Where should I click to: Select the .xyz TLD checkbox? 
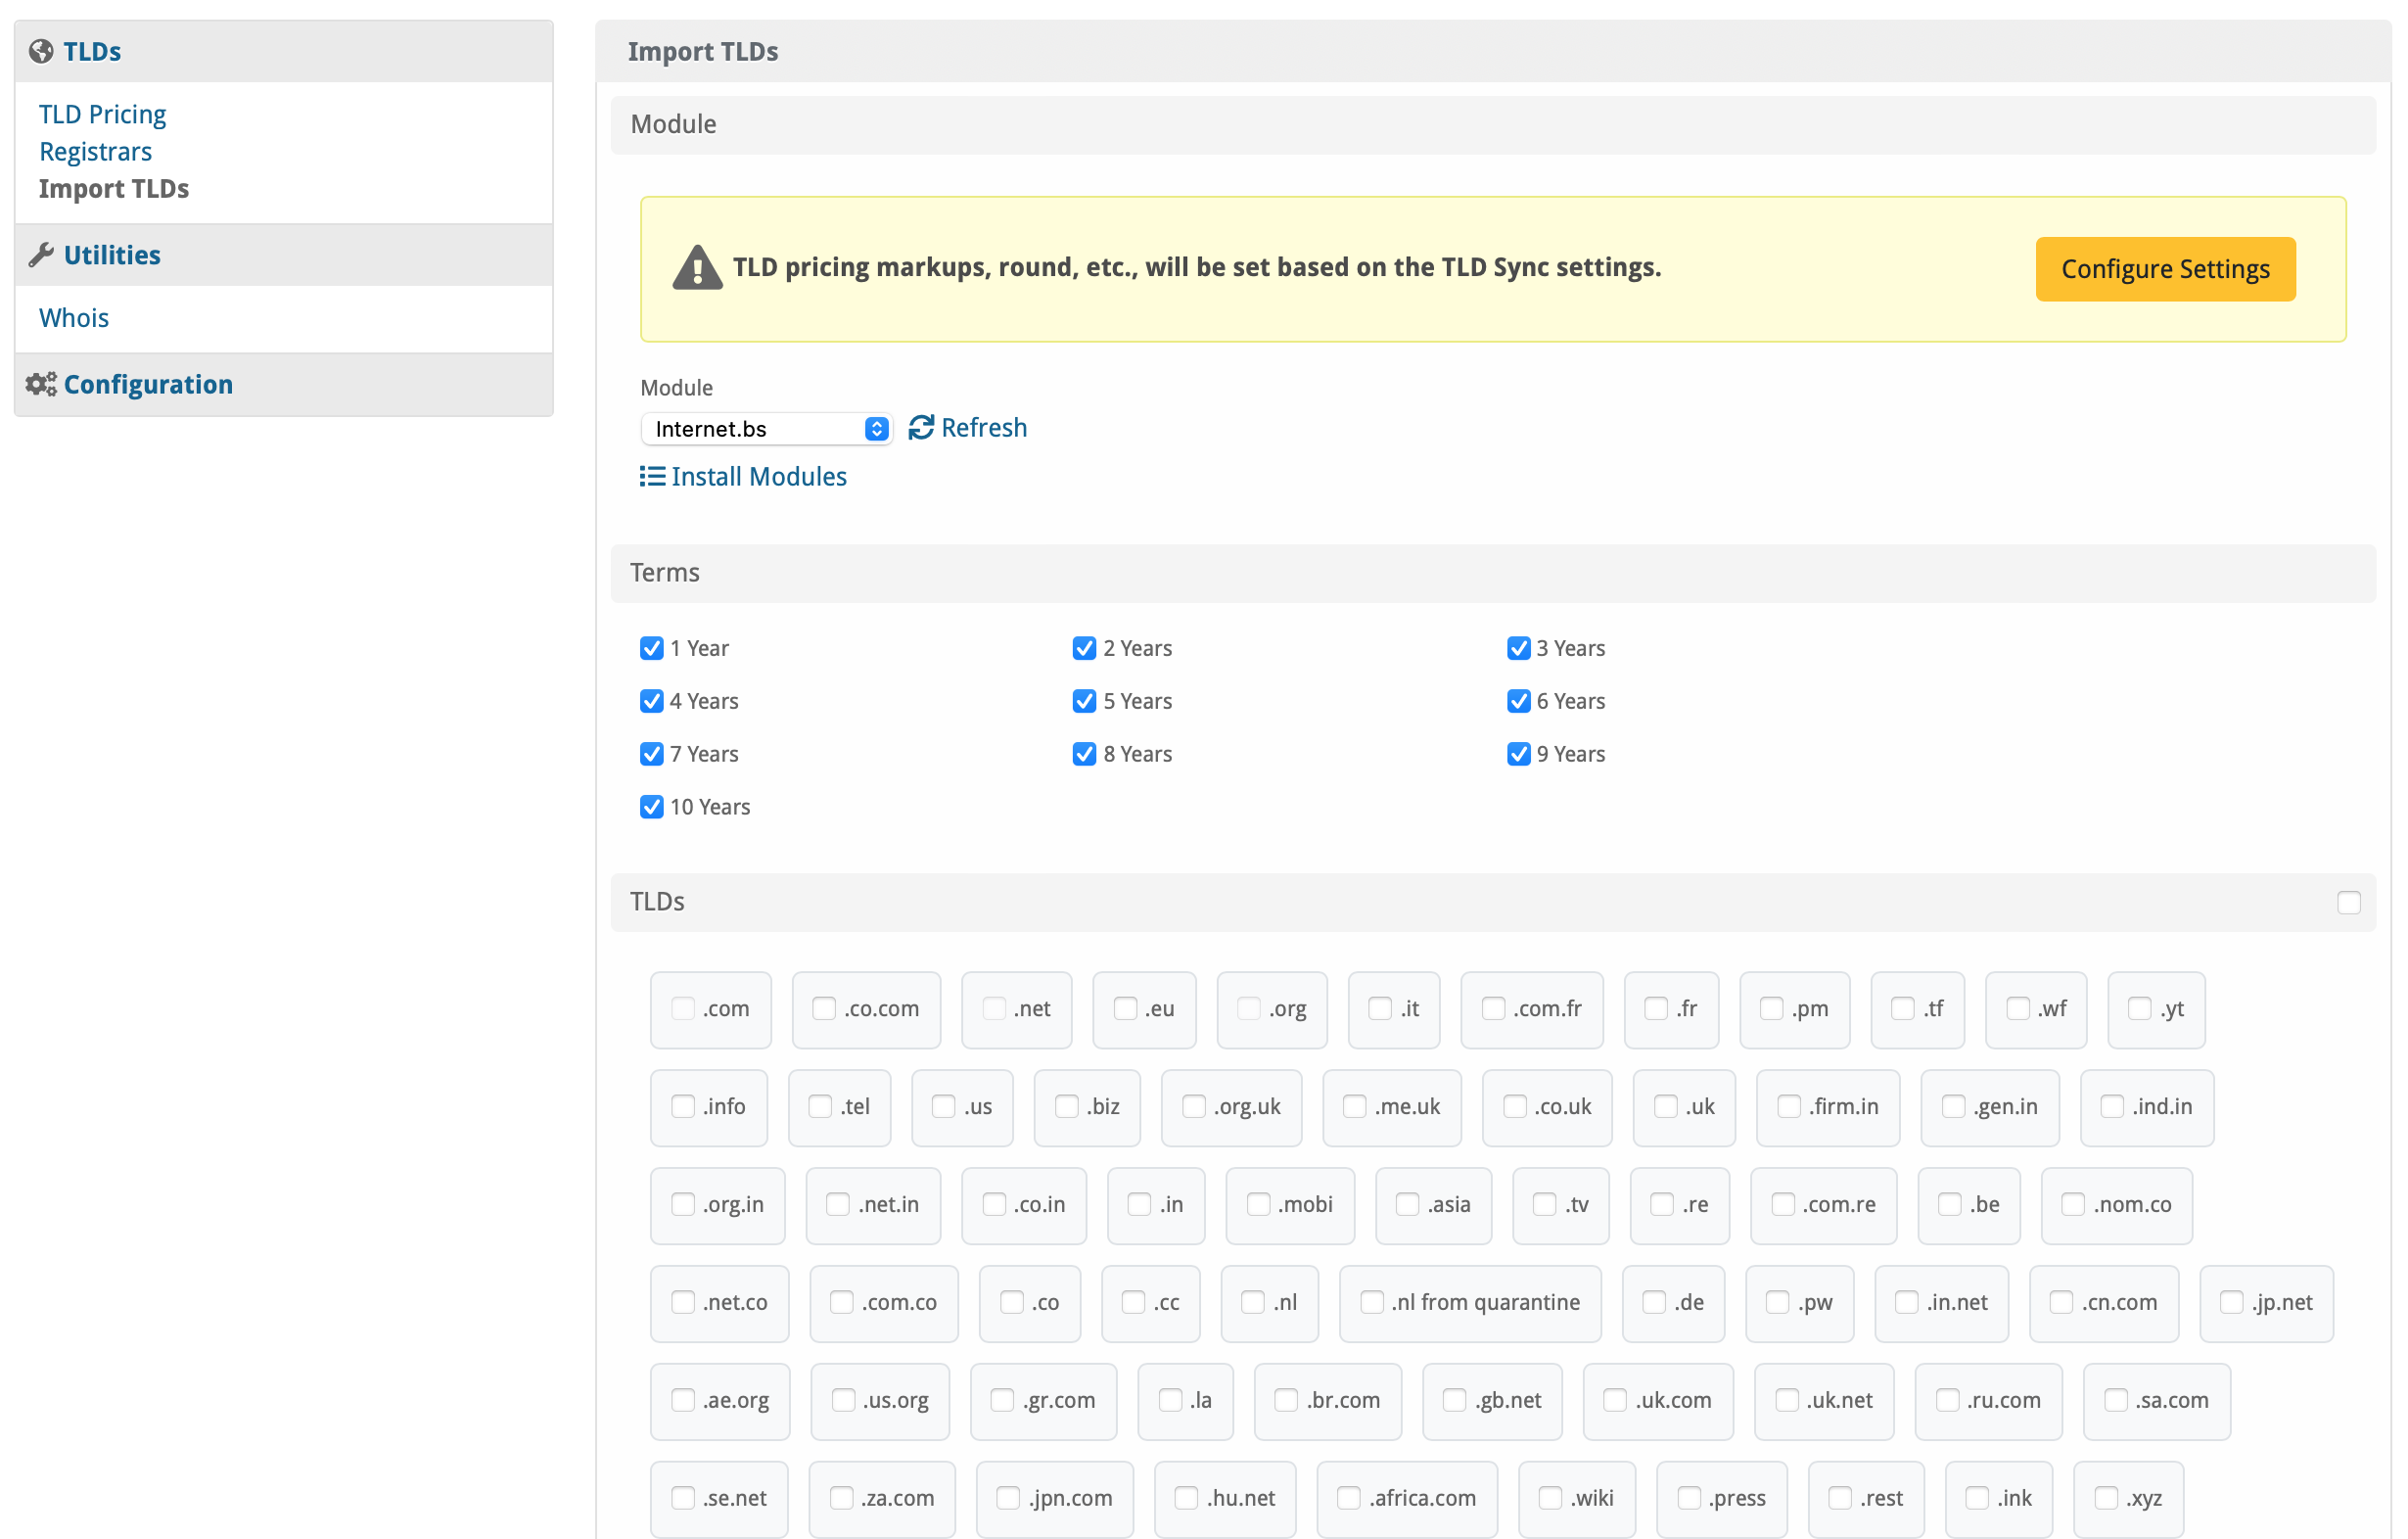pos(2106,1498)
